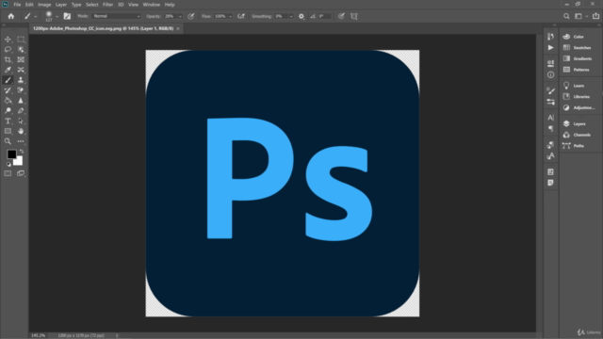Open the Actions panel play icon
Viewport: 603px width, 339px height.
point(550,48)
